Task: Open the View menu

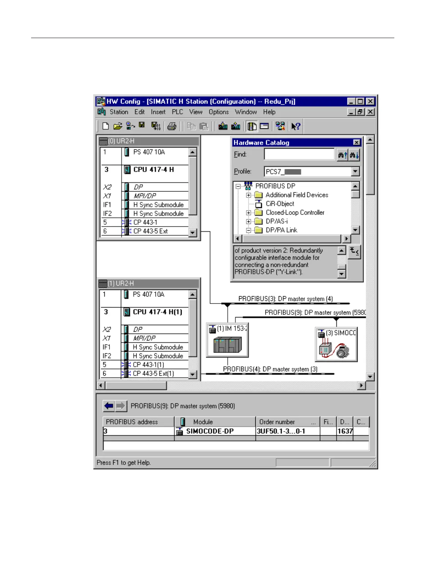Action: 196,112
